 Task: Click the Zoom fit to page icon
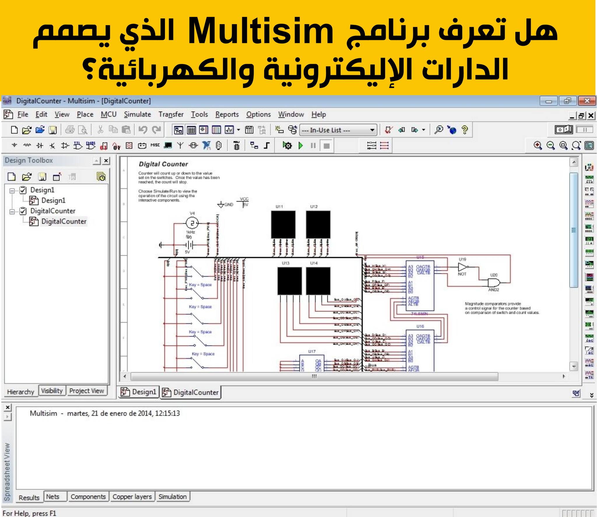click(x=576, y=145)
